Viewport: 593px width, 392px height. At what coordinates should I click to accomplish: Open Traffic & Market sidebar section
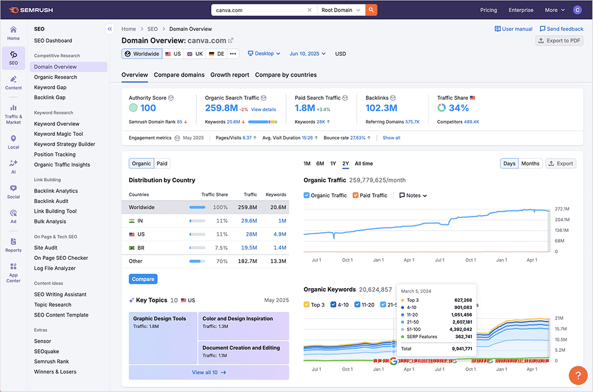(13, 114)
